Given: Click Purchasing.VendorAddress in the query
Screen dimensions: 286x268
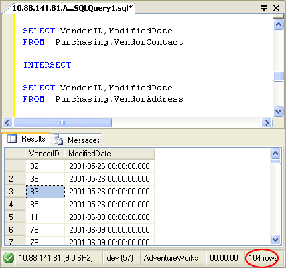Looking at the screenshot, I should (119, 99).
